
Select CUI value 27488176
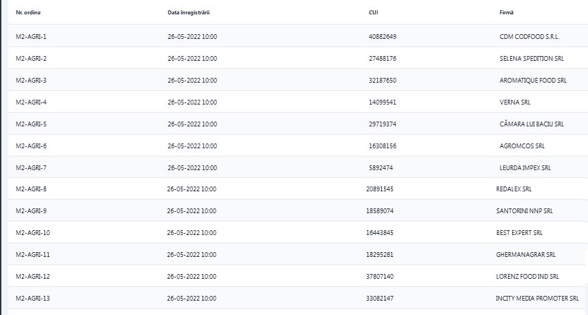point(382,58)
